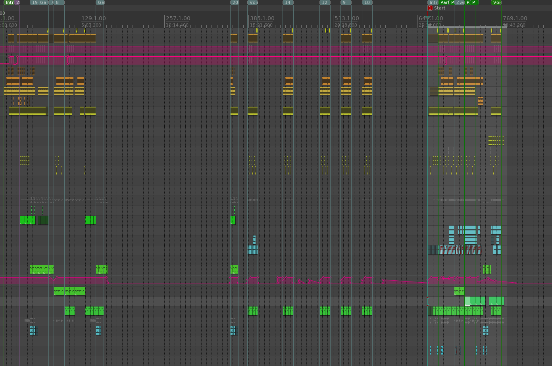The height and width of the screenshot is (366, 552).
Task: Click the gray Intr marker above Start
Action: (433, 2)
